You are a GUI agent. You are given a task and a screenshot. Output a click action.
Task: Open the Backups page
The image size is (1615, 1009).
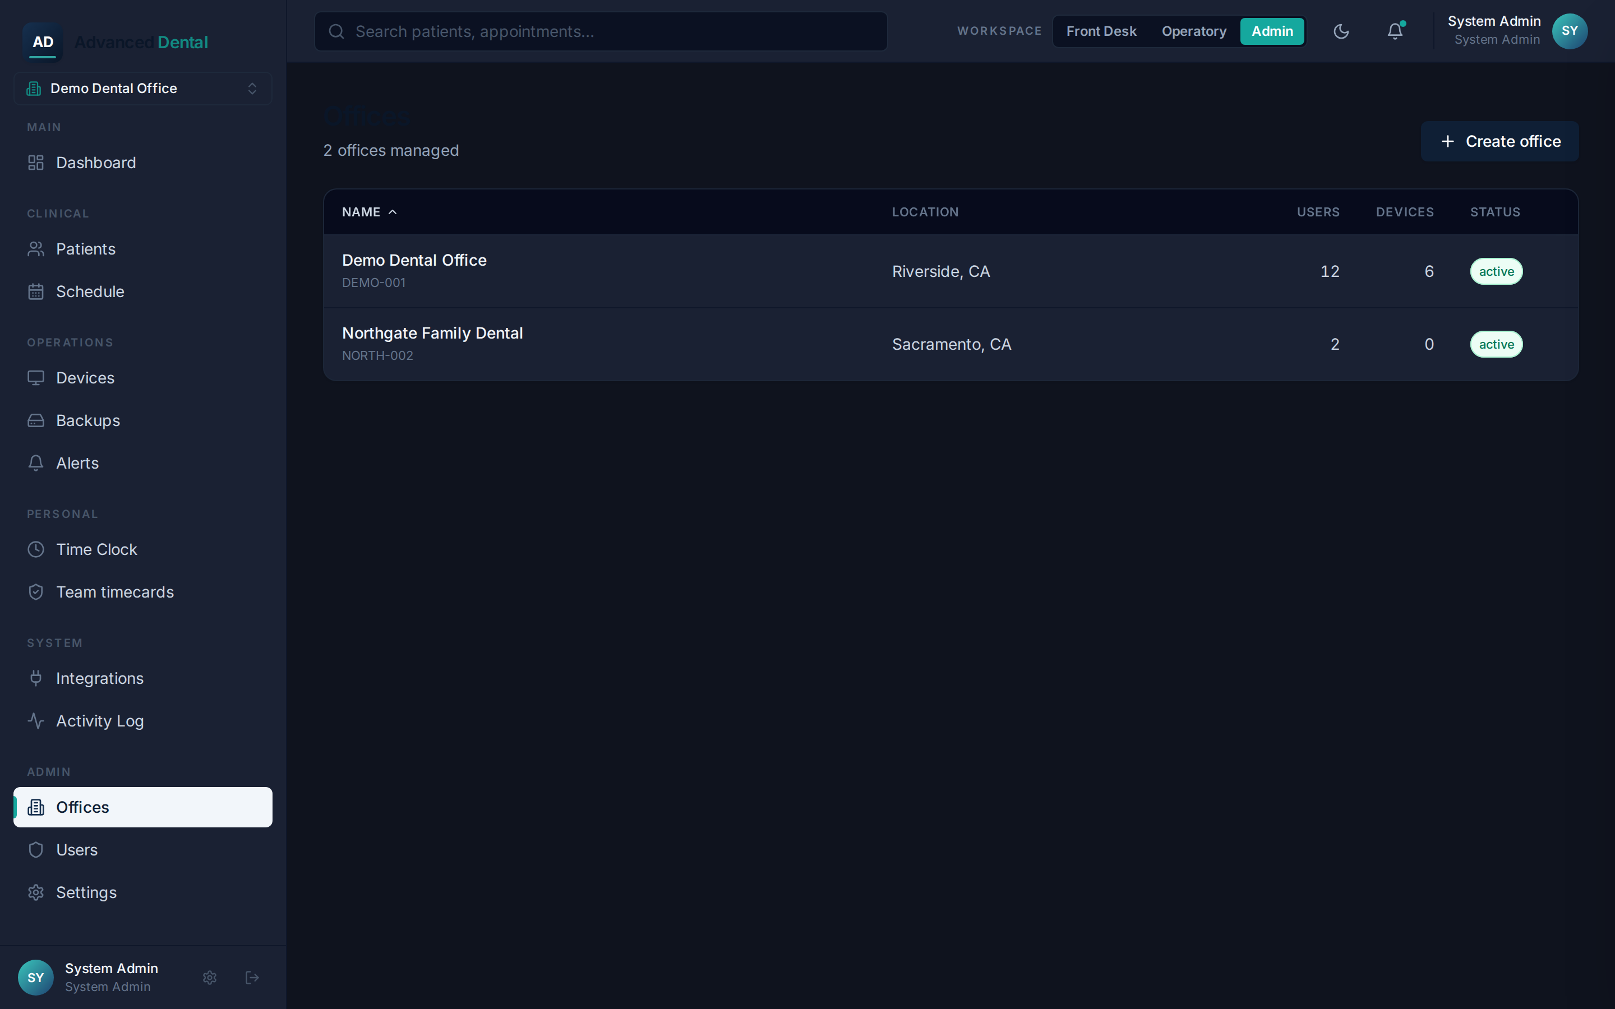[143, 420]
